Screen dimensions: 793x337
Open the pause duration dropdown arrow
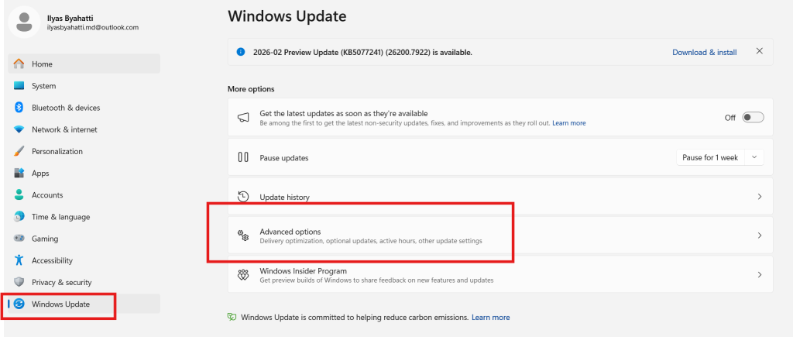(754, 157)
